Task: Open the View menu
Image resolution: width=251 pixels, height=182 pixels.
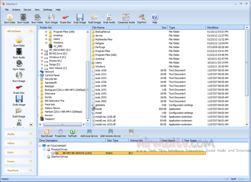Action: click(37, 10)
